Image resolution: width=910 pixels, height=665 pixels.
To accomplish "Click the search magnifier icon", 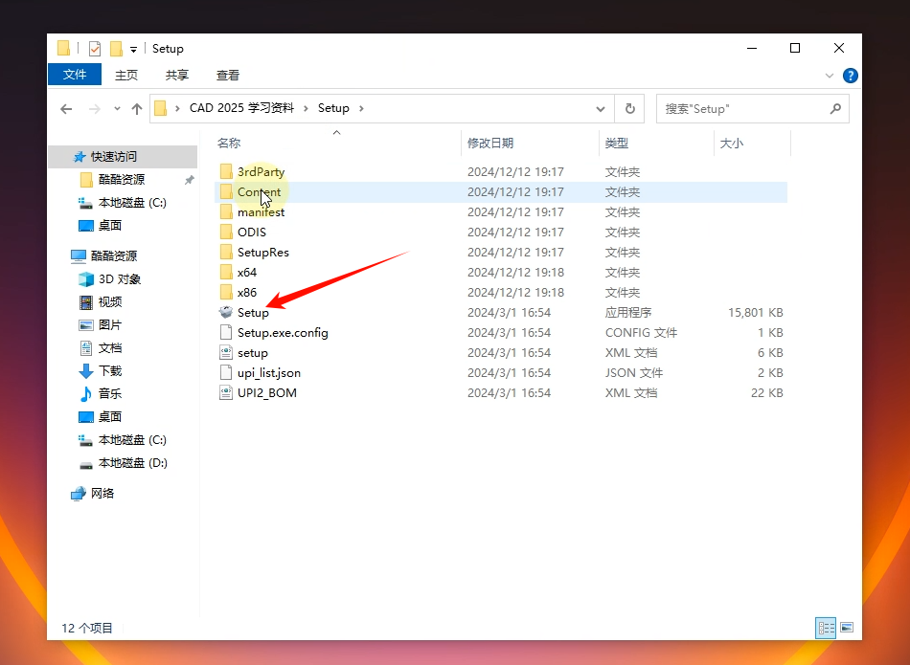I will pyautogui.click(x=836, y=109).
